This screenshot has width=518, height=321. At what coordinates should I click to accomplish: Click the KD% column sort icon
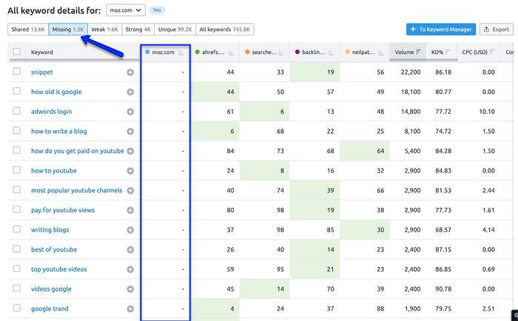(448, 53)
